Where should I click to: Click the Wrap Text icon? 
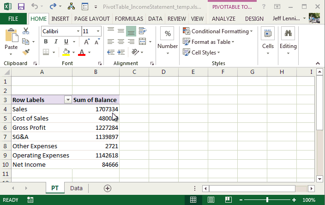pos(143,31)
